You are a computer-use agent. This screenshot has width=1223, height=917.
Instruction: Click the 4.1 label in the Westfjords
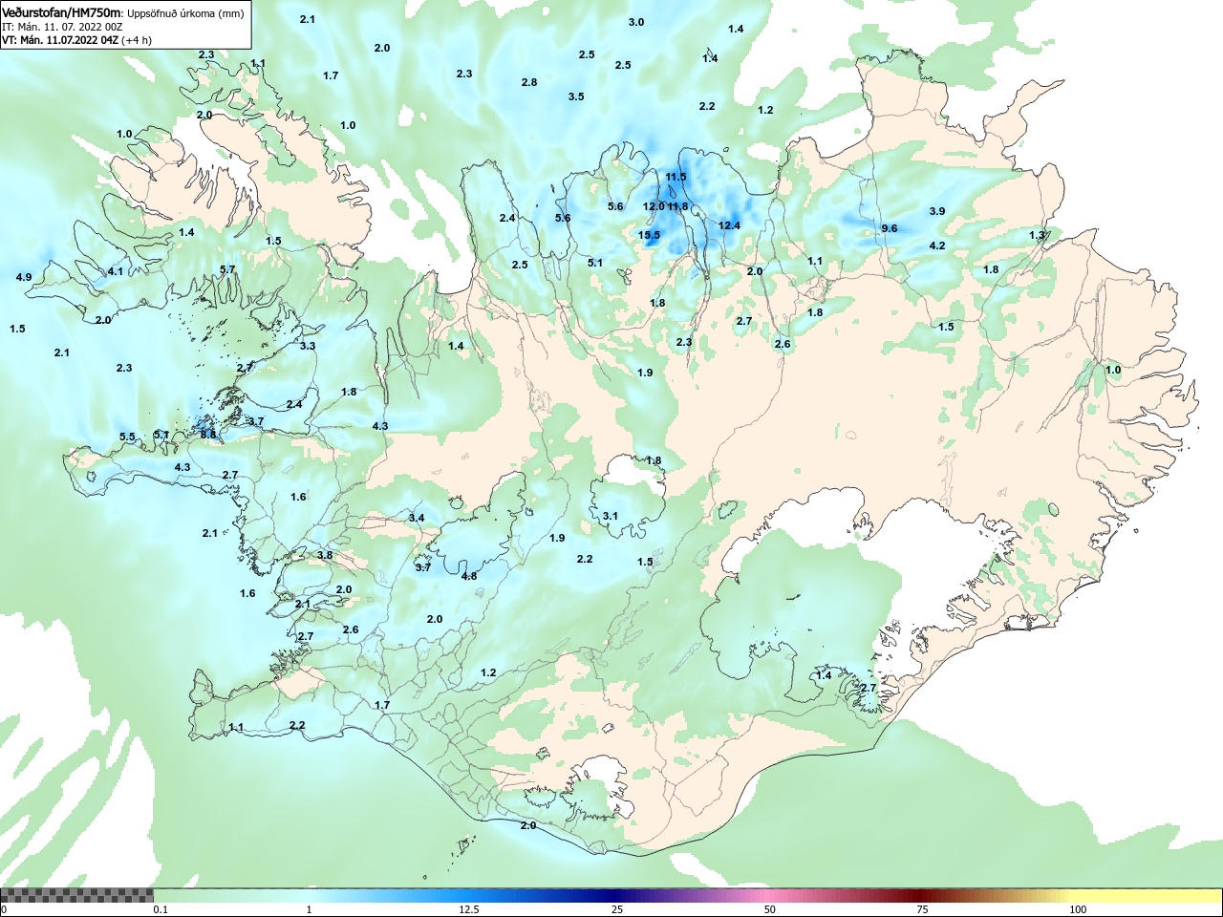116,271
